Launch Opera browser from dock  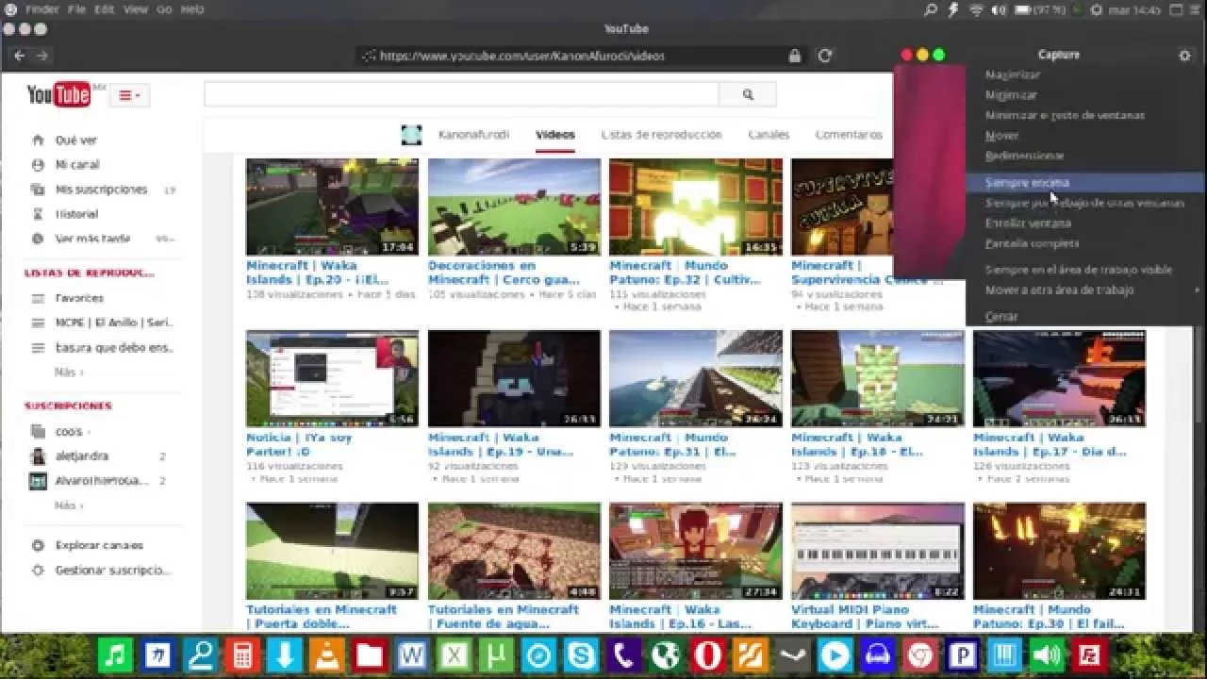pyautogui.click(x=708, y=654)
